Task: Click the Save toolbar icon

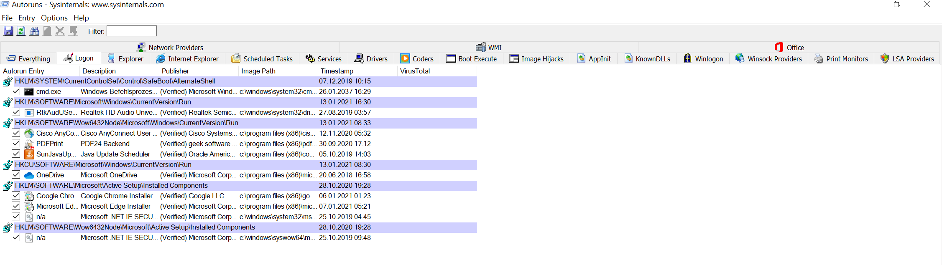Action: (x=8, y=31)
